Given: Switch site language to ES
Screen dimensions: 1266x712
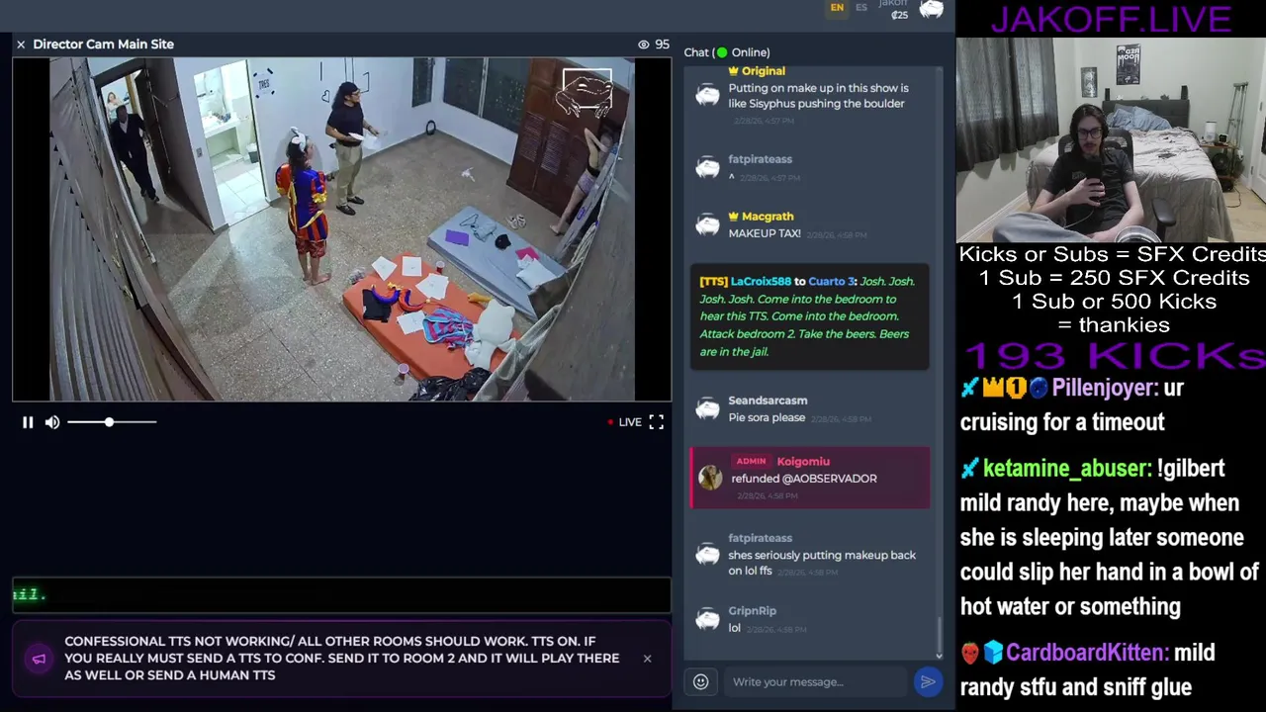Looking at the screenshot, I should coord(861,8).
